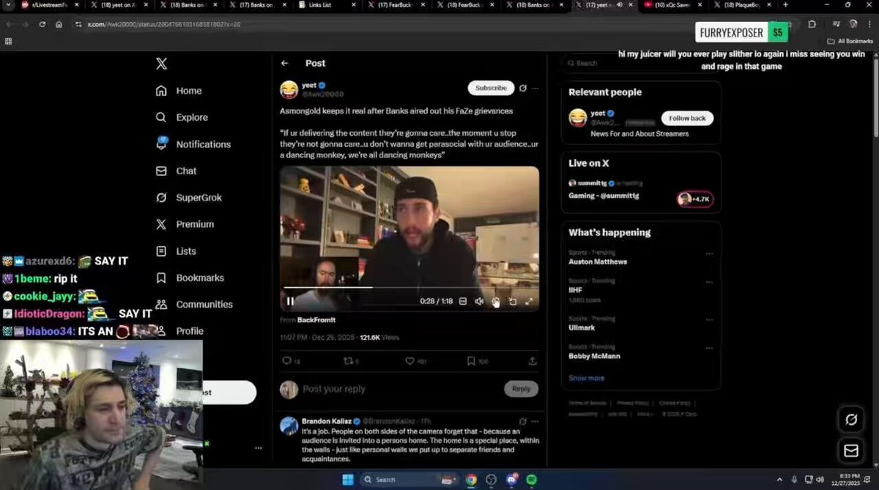Screen dimensions: 879x490
Task: Open the Grok floating button
Action: tap(851, 420)
